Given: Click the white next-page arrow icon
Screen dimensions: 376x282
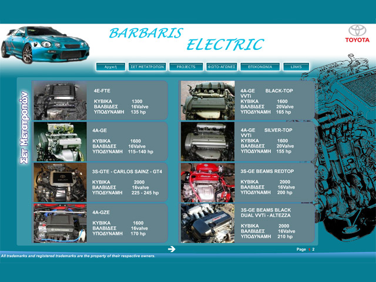Looking at the screenshot, I should pos(172,249).
